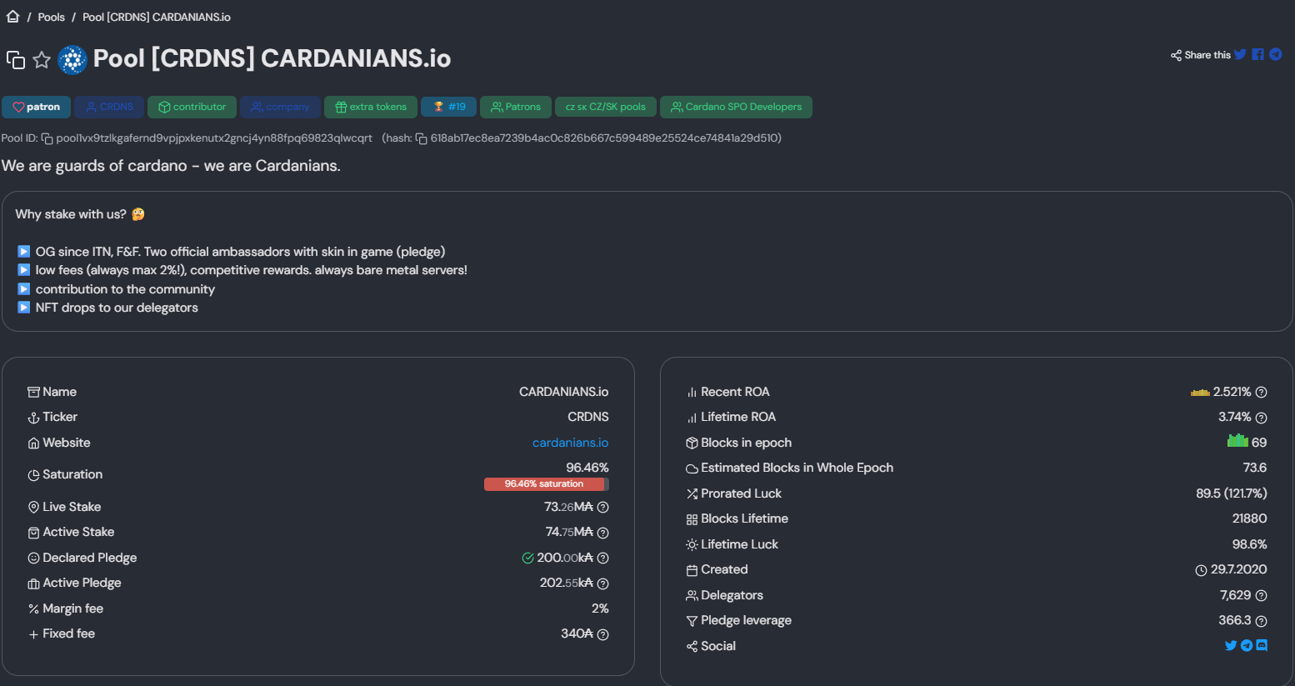Image resolution: width=1295 pixels, height=686 pixels.
Task: Click the Recent ROA mini chart
Action: [1200, 392]
